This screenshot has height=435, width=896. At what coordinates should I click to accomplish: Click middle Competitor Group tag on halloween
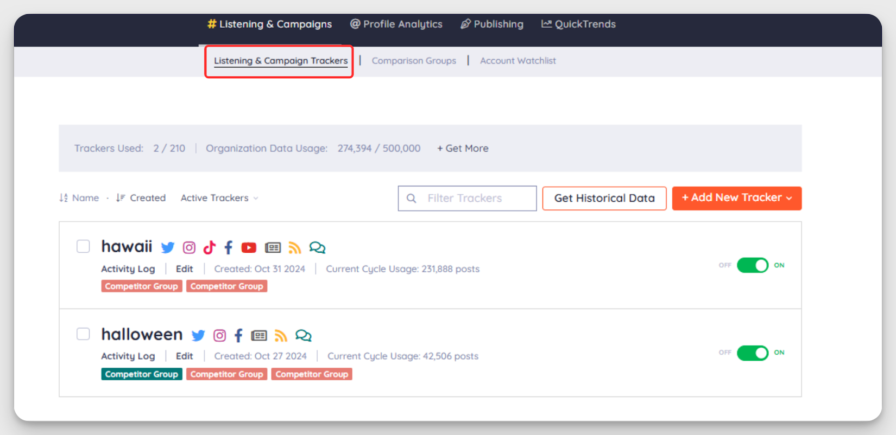[x=226, y=374]
